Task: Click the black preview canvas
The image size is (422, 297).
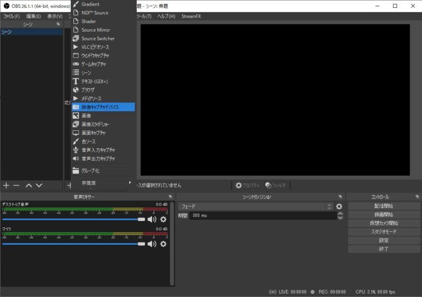Action: click(275, 100)
